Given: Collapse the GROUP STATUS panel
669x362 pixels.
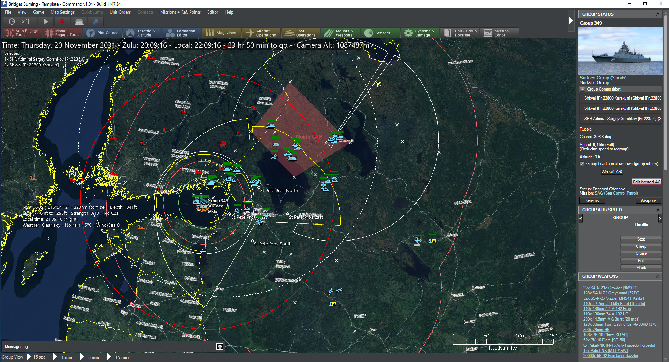Looking at the screenshot, I should pos(658,14).
